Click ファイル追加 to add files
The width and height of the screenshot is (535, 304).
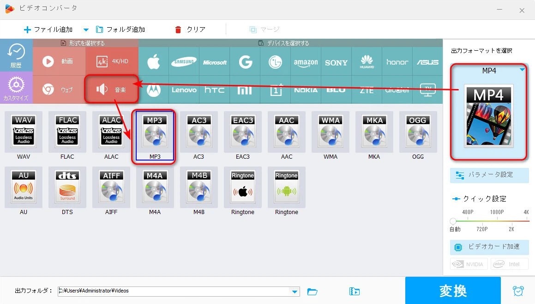pos(48,30)
